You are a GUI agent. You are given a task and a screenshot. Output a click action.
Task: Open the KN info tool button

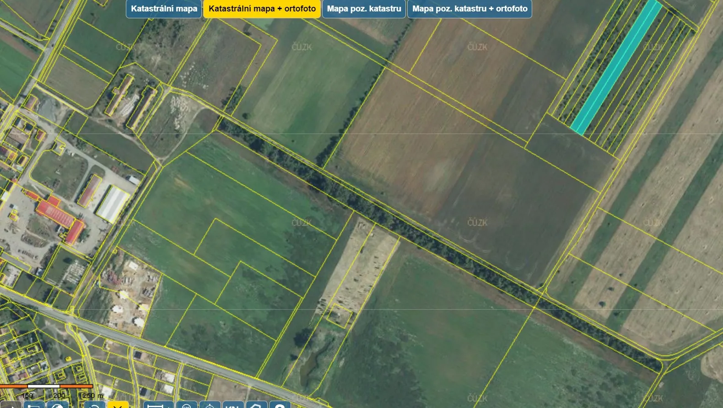(232, 404)
